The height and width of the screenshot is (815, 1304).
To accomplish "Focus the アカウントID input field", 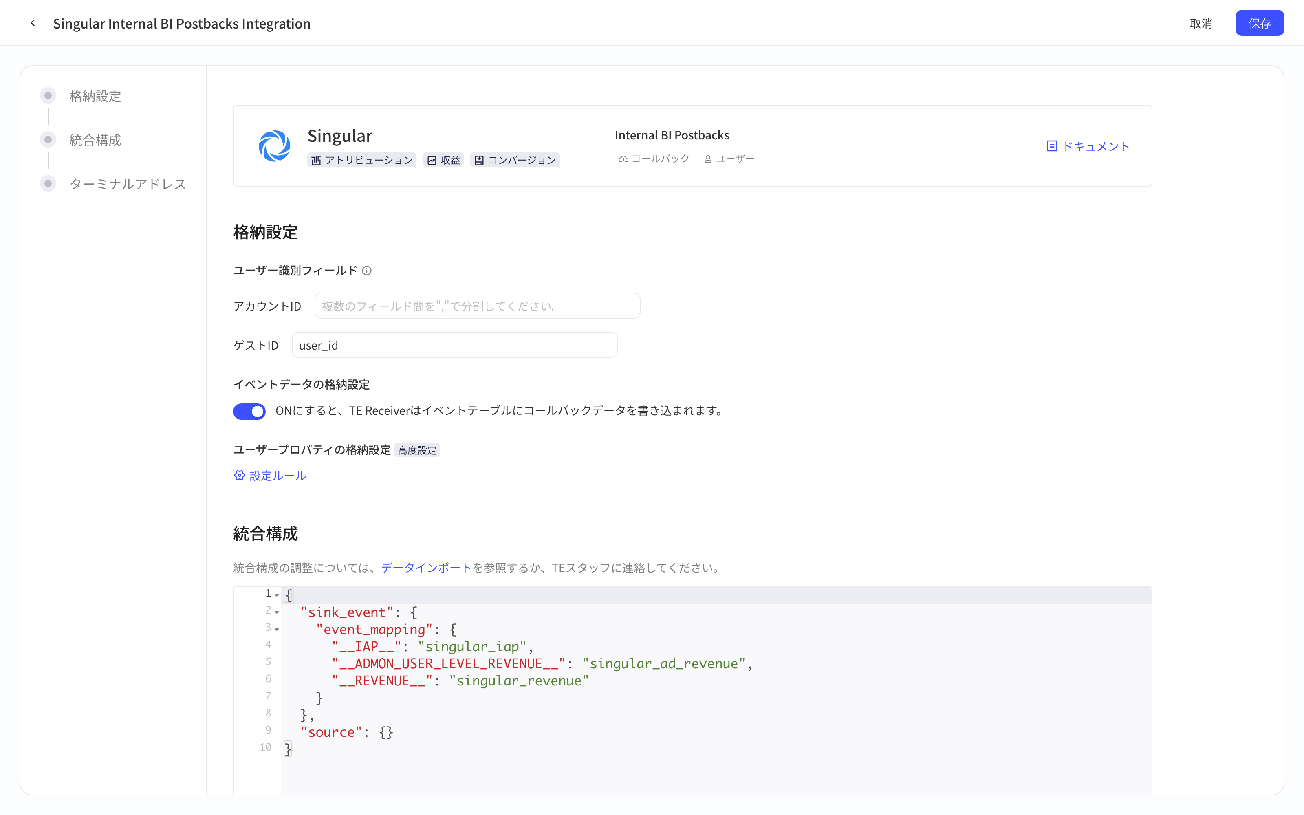I will pyautogui.click(x=478, y=306).
